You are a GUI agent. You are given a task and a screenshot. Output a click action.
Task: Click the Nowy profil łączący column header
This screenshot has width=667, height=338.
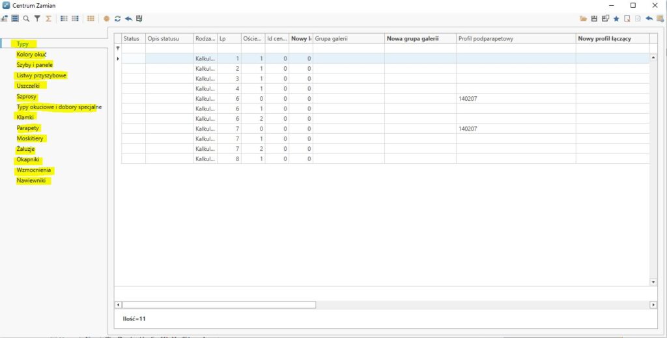click(612, 38)
